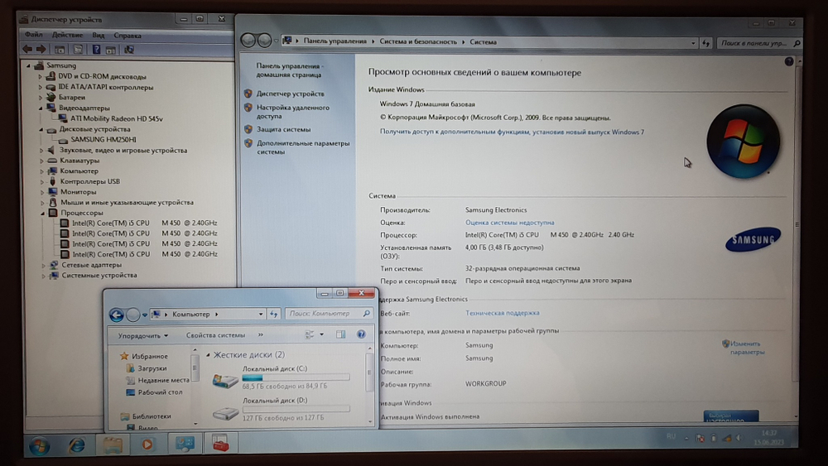Click Диспетчер устройств link in System sidebar
Screen dimensions: 828x466
point(291,94)
